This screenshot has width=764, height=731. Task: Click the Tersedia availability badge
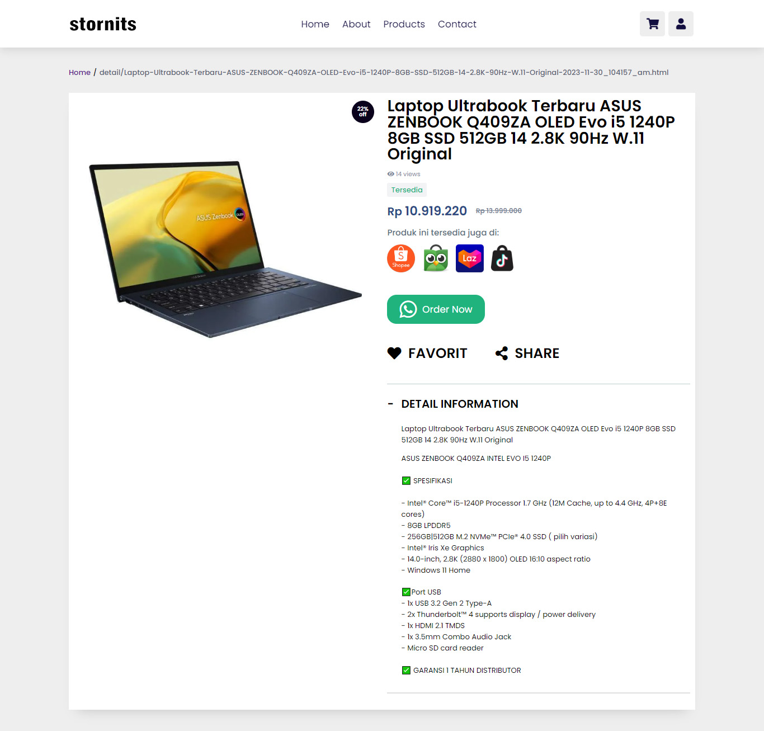pyautogui.click(x=407, y=190)
